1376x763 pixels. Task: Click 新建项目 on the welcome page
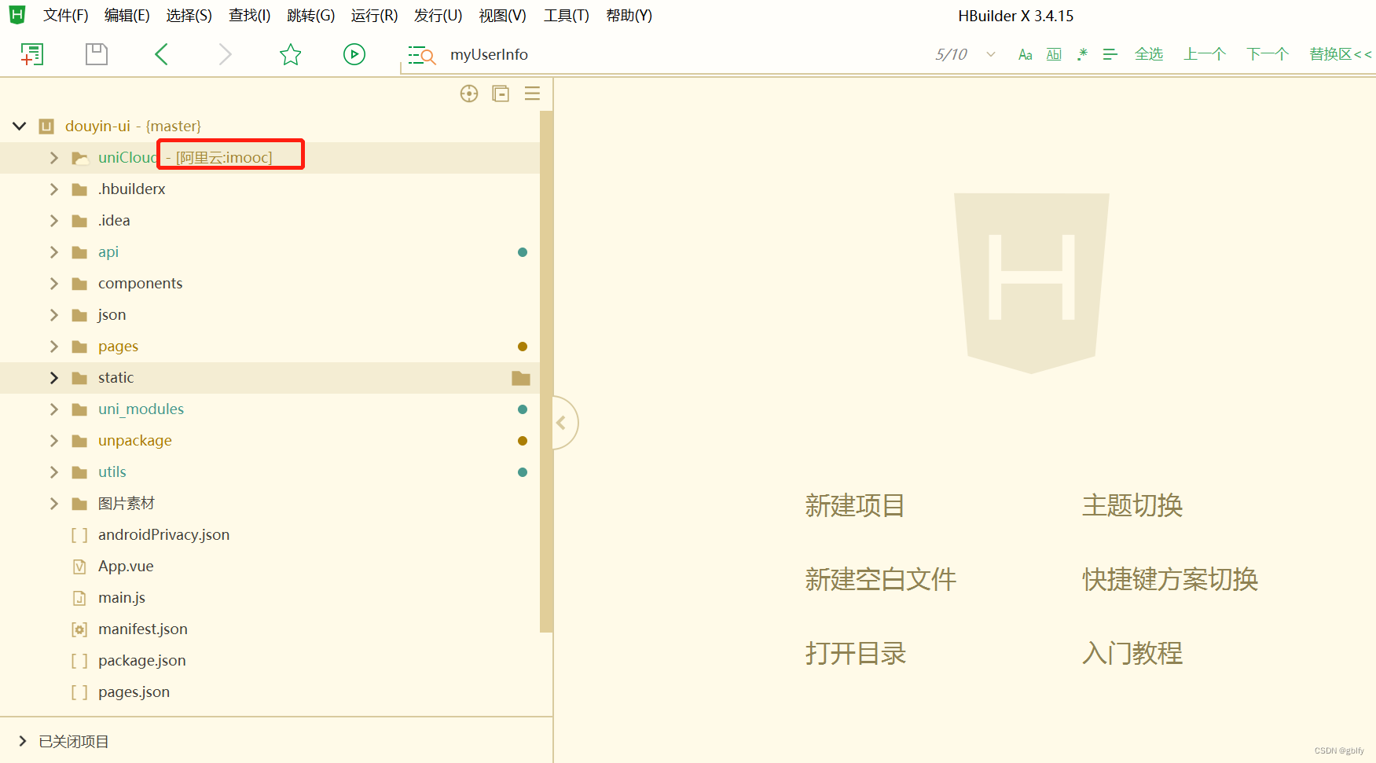(854, 505)
